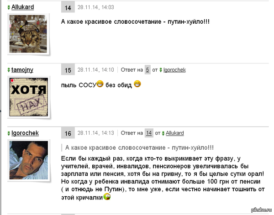Click green status icon beside Igorochek username
This screenshot has height=215, width=274.
(9, 133)
